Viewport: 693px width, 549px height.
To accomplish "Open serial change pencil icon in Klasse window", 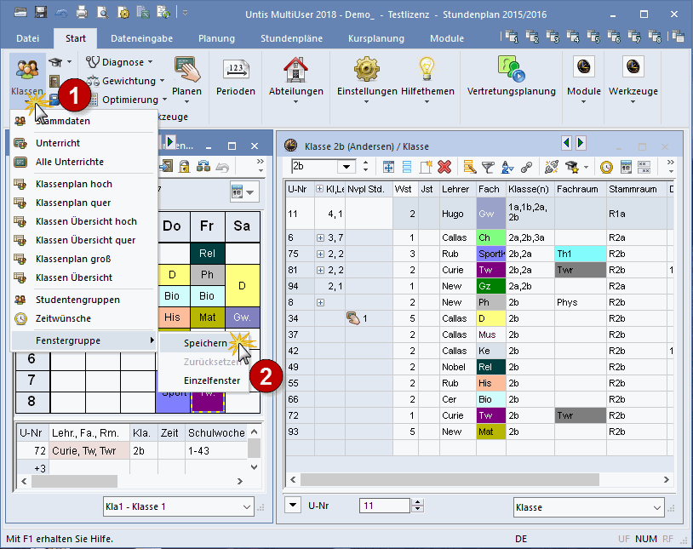I will [x=469, y=167].
